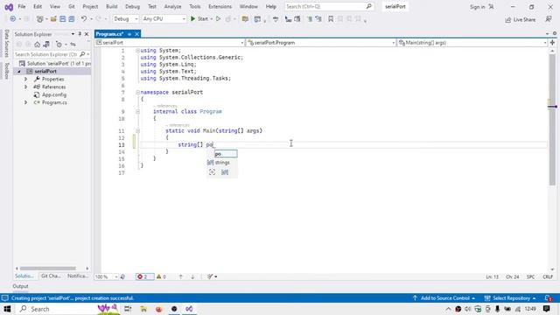Open the Debug menu

point(132,6)
